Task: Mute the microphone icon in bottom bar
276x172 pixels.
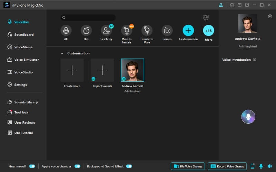Action: (x=261, y=166)
